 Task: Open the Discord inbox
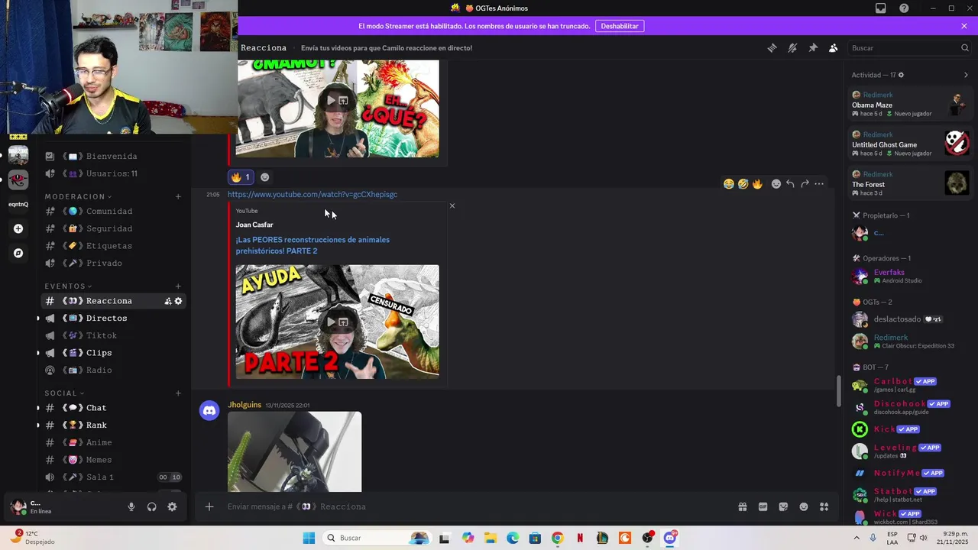881,8
